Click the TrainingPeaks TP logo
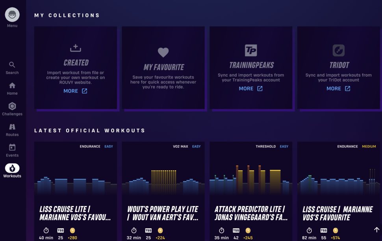 pos(251,50)
